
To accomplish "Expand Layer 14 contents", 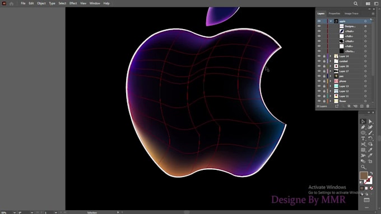I will (331, 56).
